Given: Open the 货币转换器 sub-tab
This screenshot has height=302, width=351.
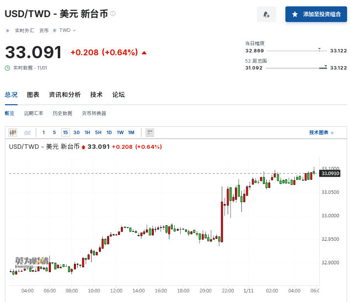Looking at the screenshot, I should 94,113.
